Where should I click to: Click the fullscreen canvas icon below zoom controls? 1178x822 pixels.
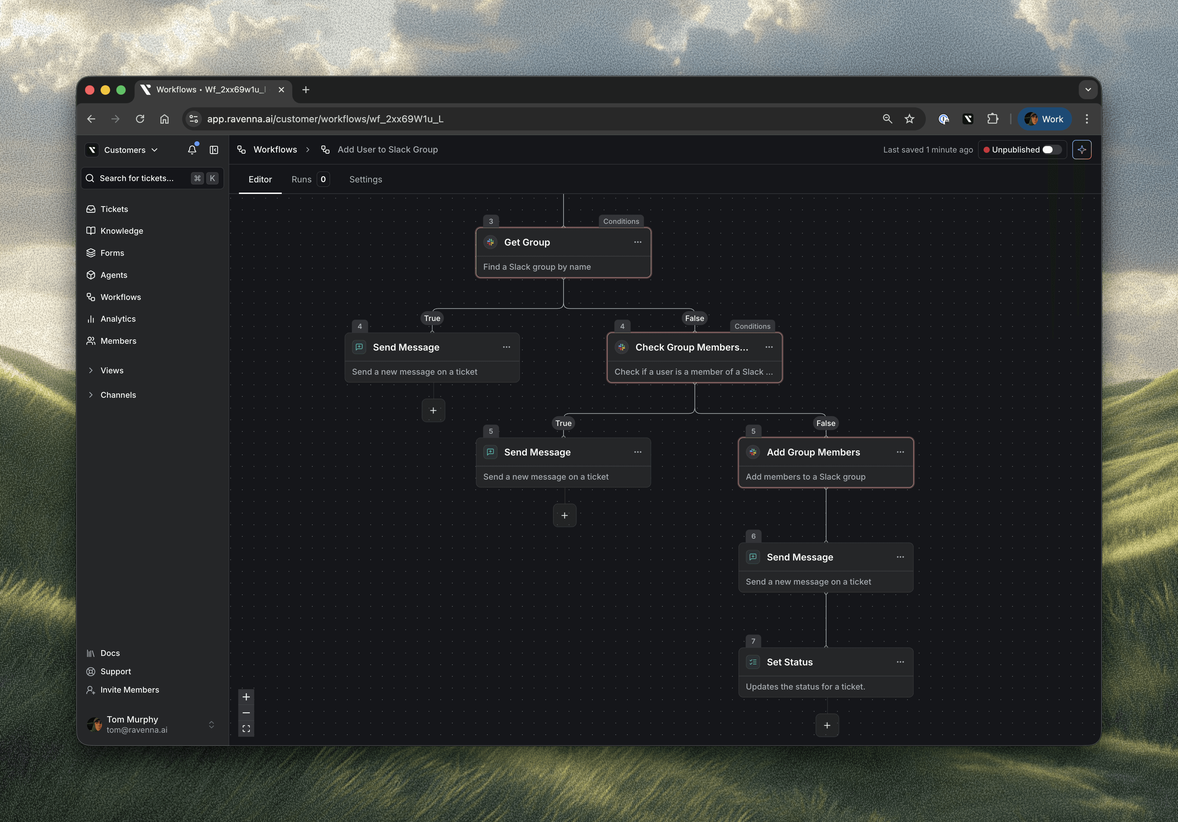pyautogui.click(x=246, y=728)
